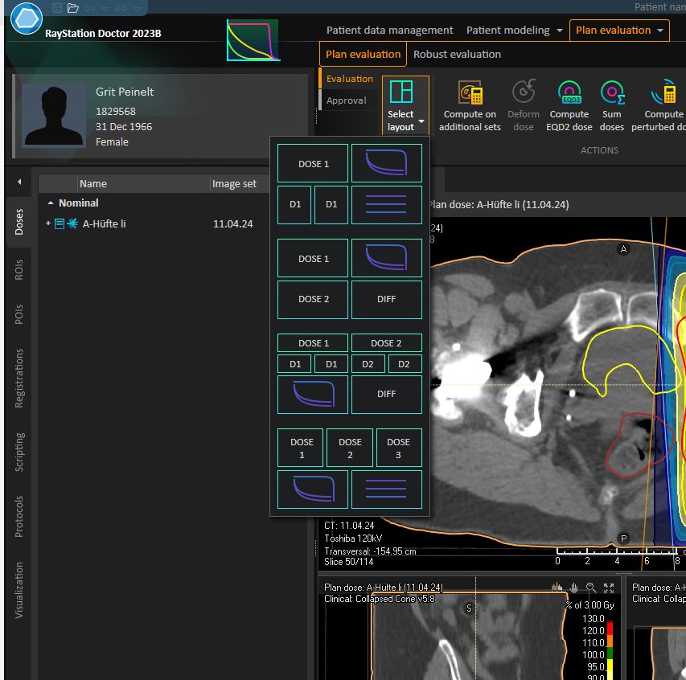This screenshot has height=680, width=686.
Task: Click the Save floppy disk icon
Action: coord(57,8)
